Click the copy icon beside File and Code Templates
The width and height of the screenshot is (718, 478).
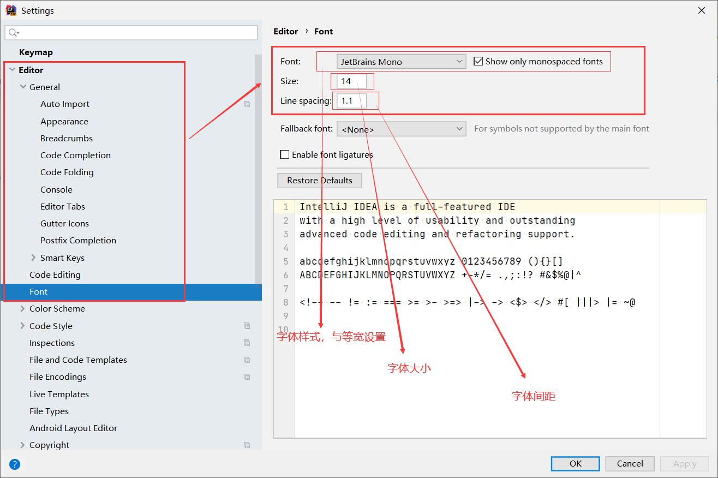pos(247,360)
